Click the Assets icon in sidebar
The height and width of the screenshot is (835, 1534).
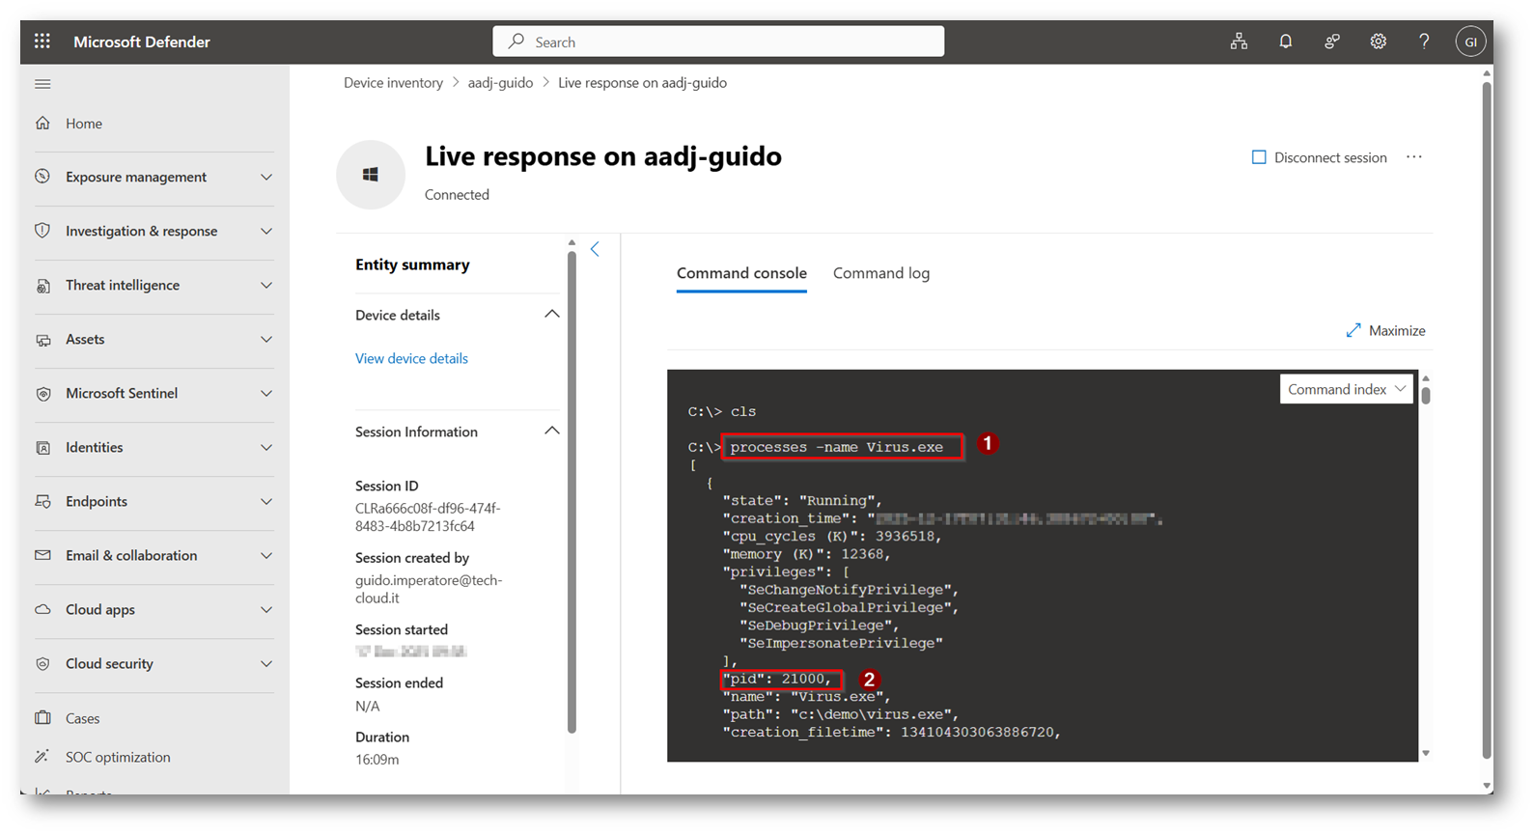42,339
